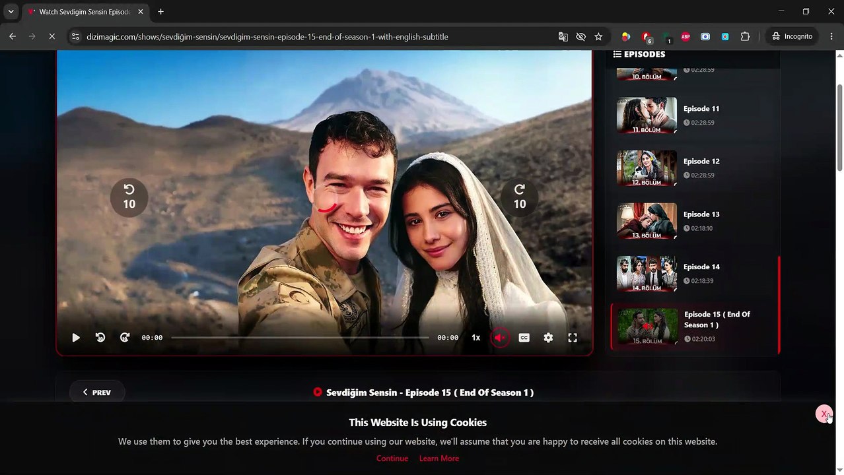Dismiss cookie banner with pink X
The width and height of the screenshot is (844, 475).
[824, 414]
